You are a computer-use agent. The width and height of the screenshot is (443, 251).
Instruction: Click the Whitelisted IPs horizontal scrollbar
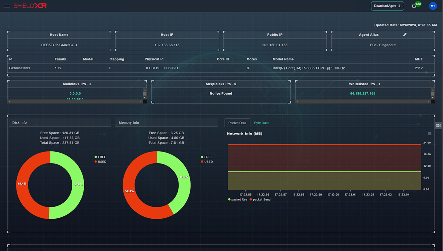(363, 101)
